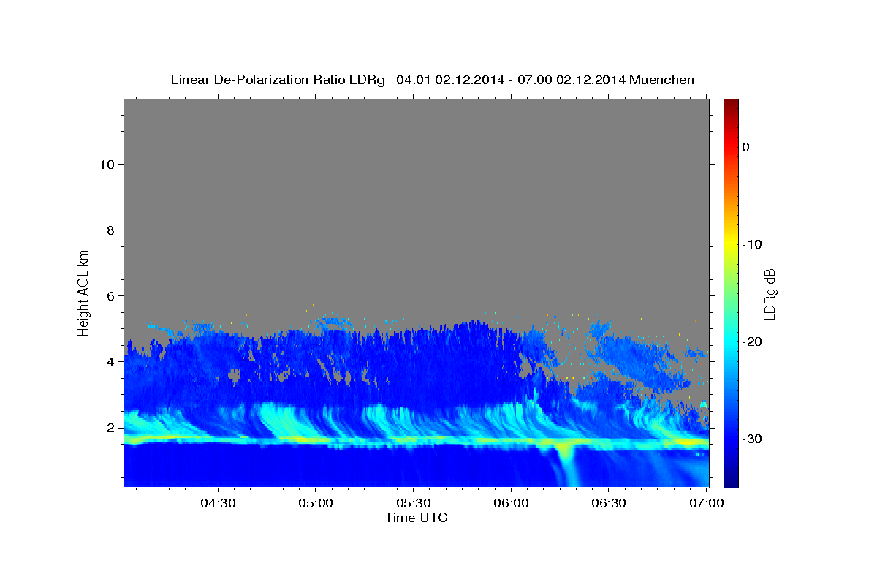Click the 06:00 time tick label
877x585 pixels.
point(511,503)
